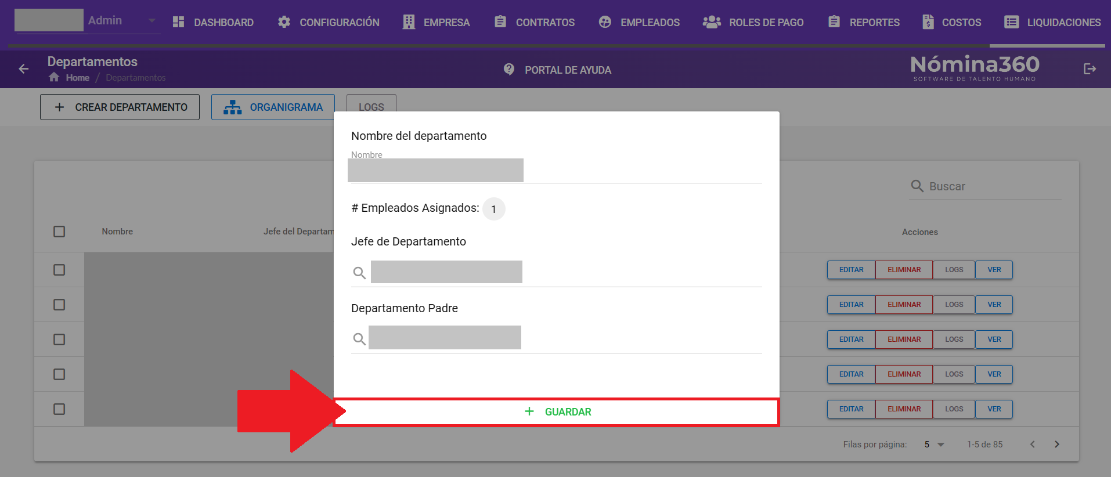Click the Contratos clipboard icon
This screenshot has width=1111, height=477.
pyautogui.click(x=500, y=22)
